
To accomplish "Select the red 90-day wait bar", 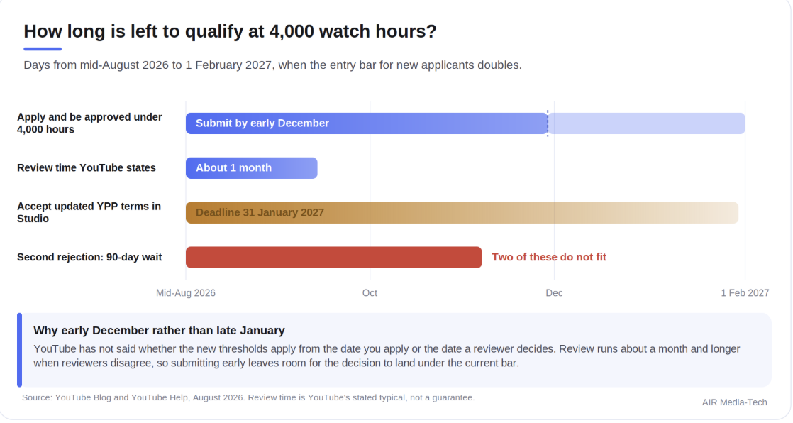I will click(334, 257).
